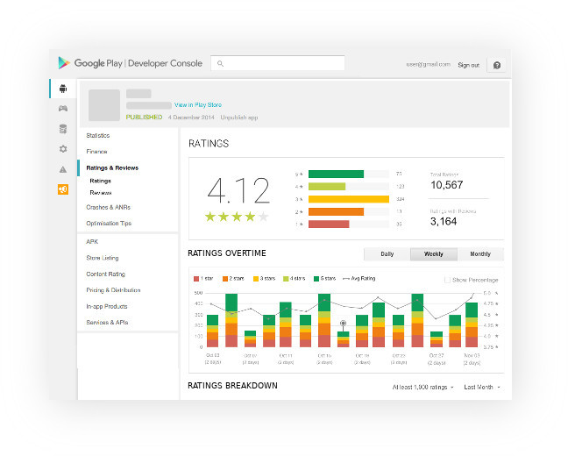The height and width of the screenshot is (456, 568).
Task: Open the Reports database icon in sidebar
Action: tap(63, 129)
